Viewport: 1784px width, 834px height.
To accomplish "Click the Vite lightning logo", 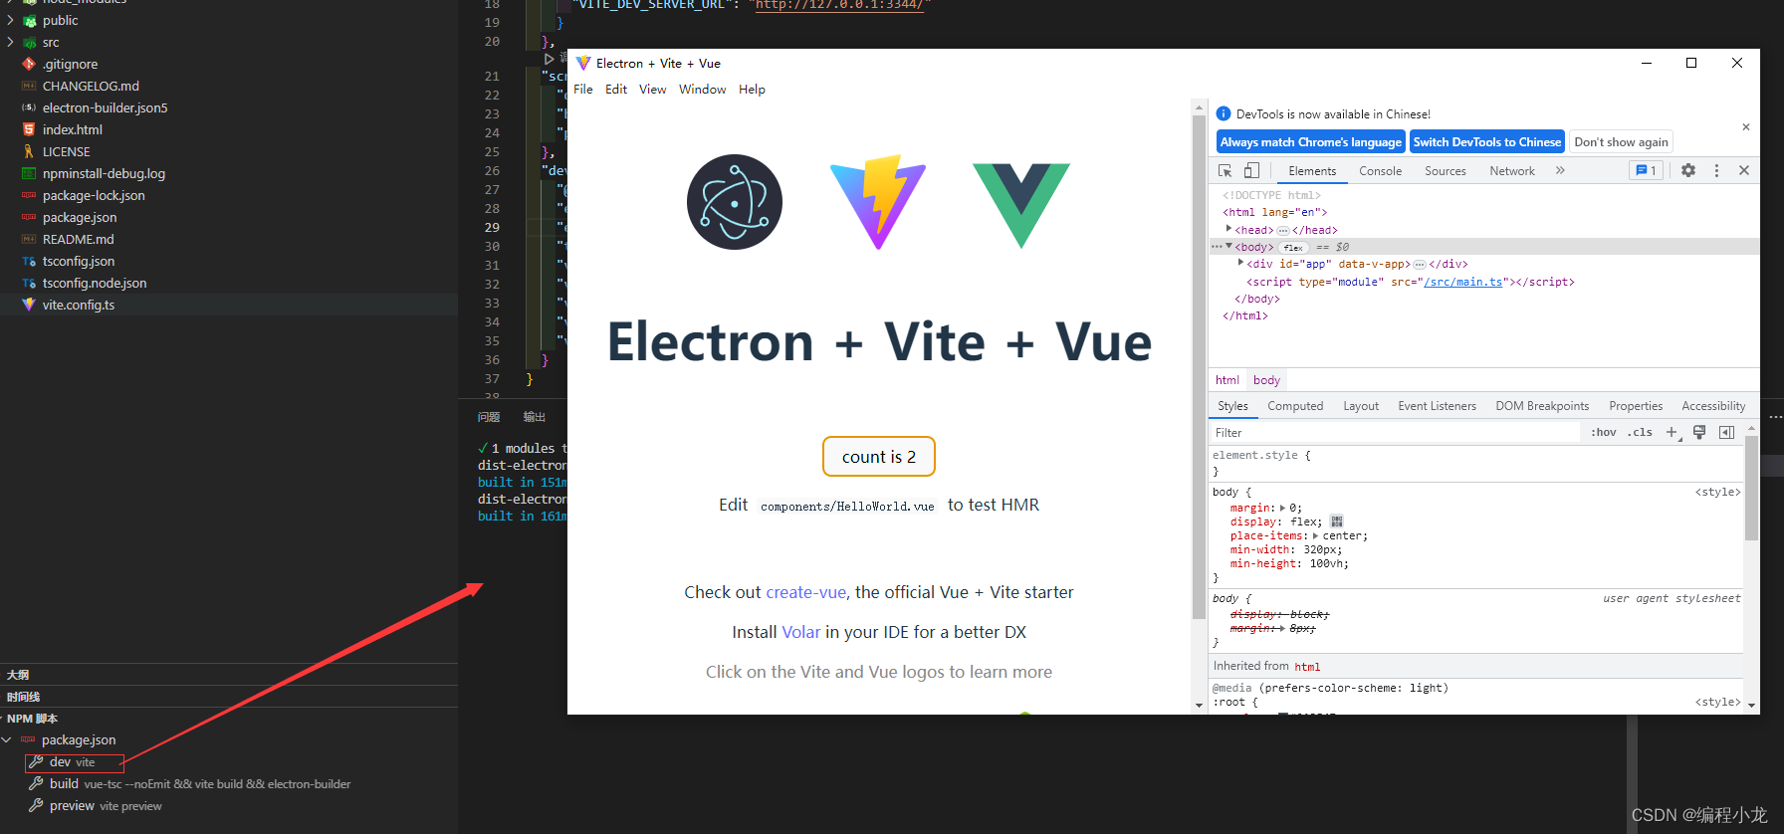I will 878,202.
